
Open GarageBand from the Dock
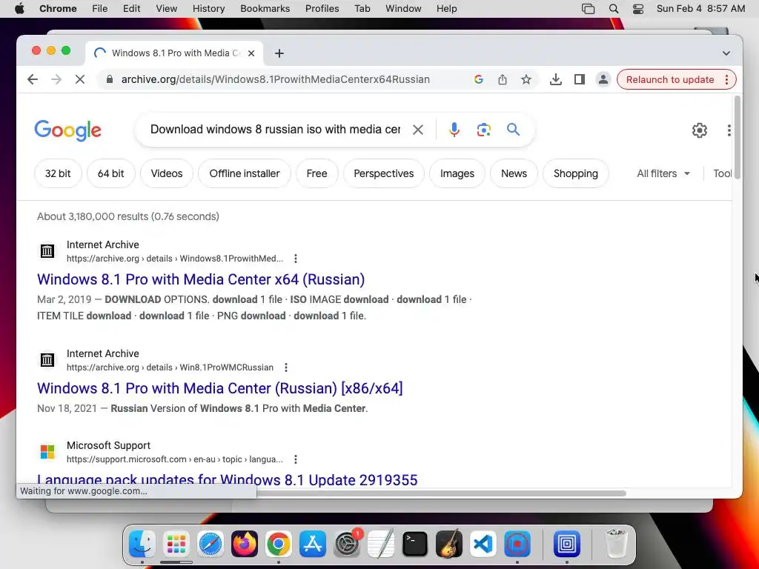449,544
